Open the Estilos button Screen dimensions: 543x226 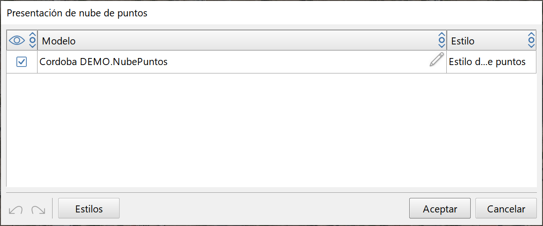[89, 209]
